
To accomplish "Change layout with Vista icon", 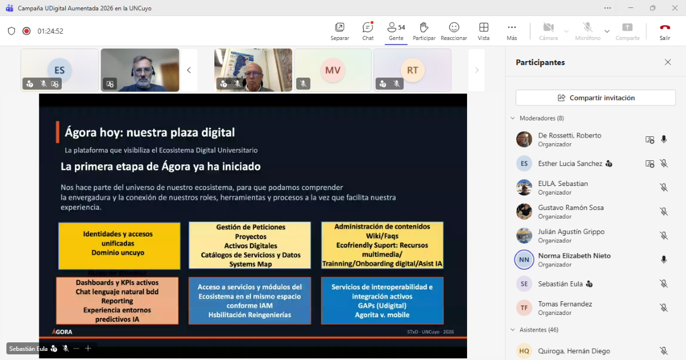I will coord(484,31).
